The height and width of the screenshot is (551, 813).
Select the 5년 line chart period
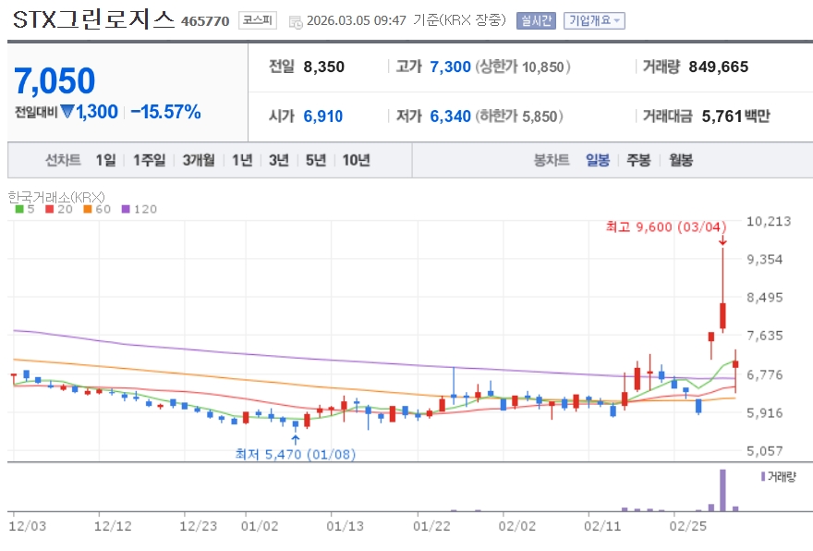[315, 160]
